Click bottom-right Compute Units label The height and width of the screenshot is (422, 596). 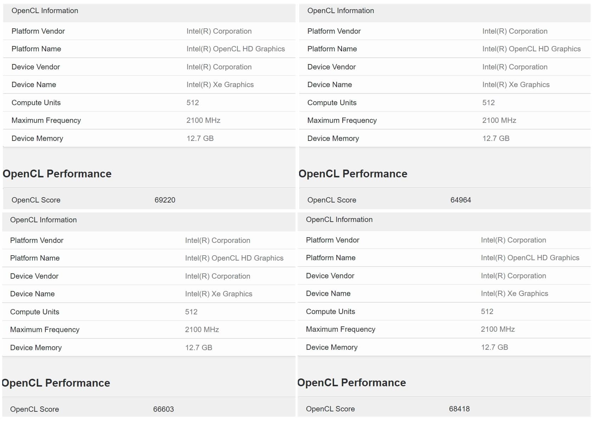click(x=330, y=312)
